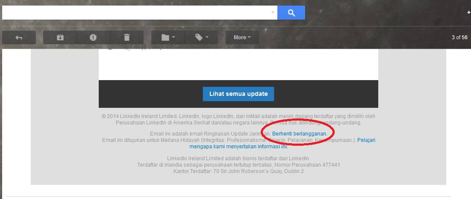Archive this email conversation
This screenshot has height=199, width=471.
pyautogui.click(x=60, y=37)
